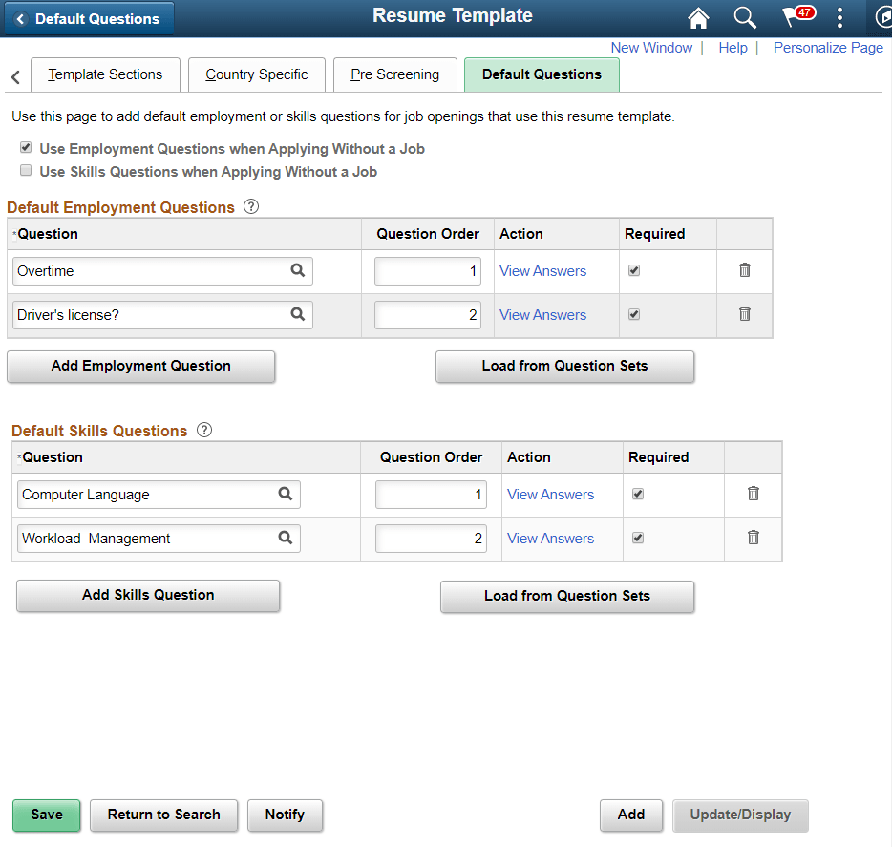Open the Home icon in the header

click(698, 17)
